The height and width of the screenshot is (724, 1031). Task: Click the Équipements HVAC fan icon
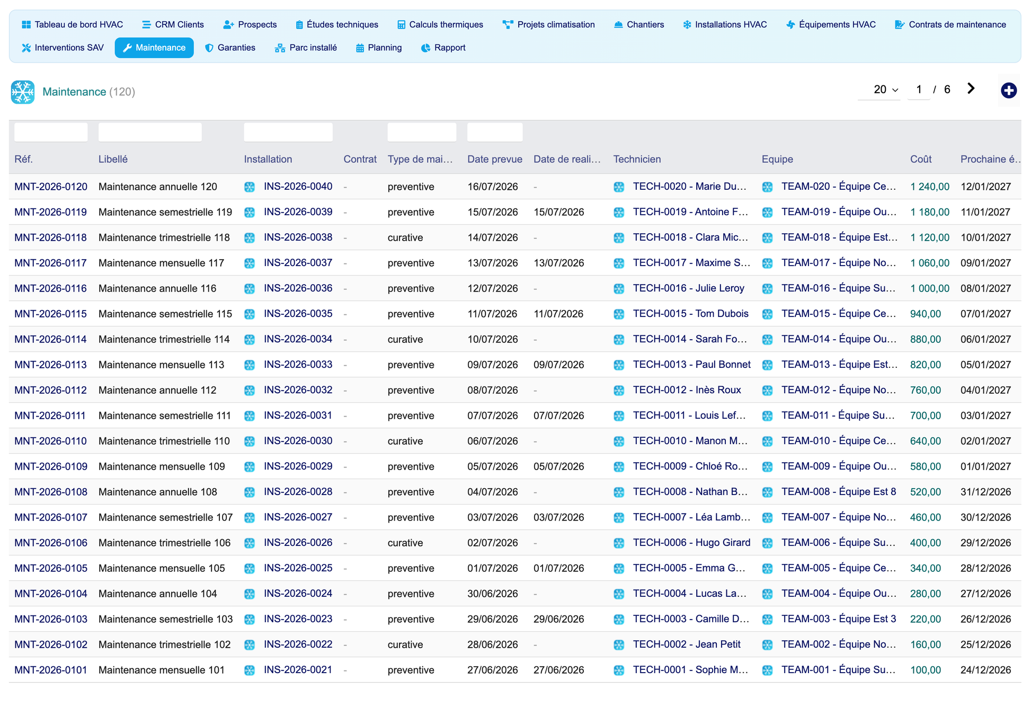coord(790,25)
